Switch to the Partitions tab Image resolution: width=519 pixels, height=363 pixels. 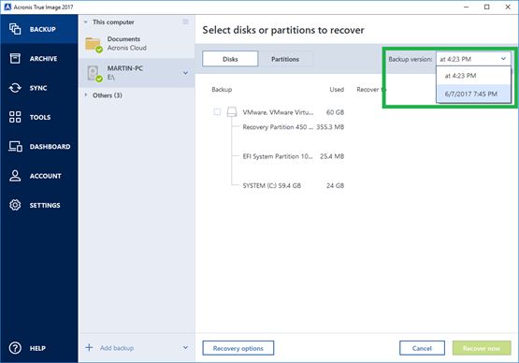pos(285,59)
